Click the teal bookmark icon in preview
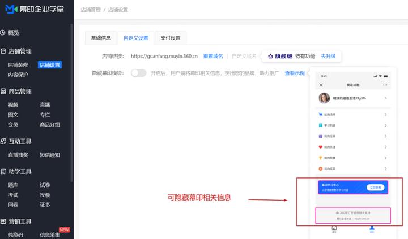This screenshot has width=408, height=239. [321, 125]
